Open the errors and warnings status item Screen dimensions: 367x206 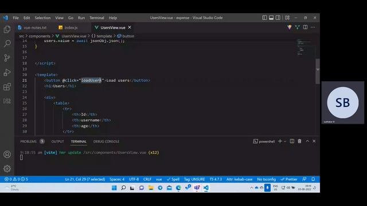click(16, 179)
